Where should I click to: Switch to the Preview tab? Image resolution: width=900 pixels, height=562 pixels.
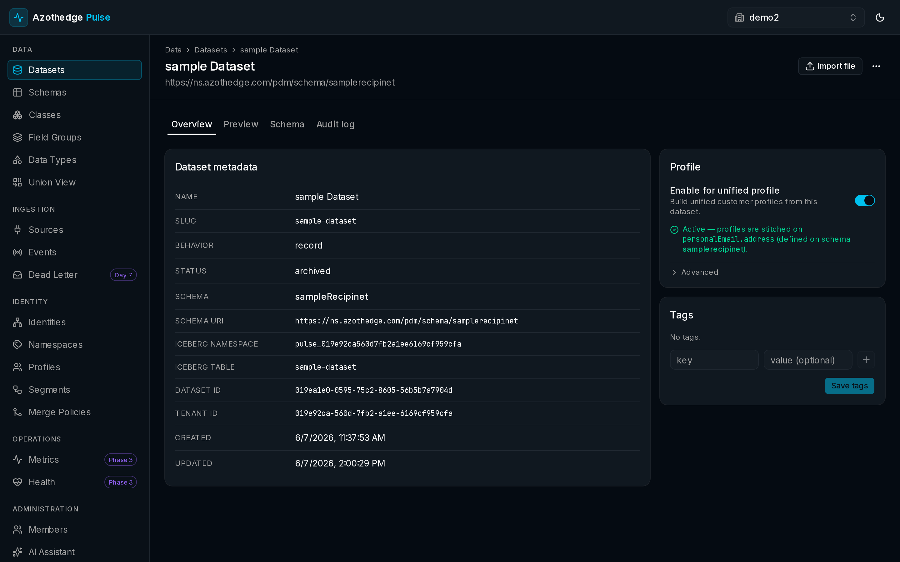[x=241, y=125]
